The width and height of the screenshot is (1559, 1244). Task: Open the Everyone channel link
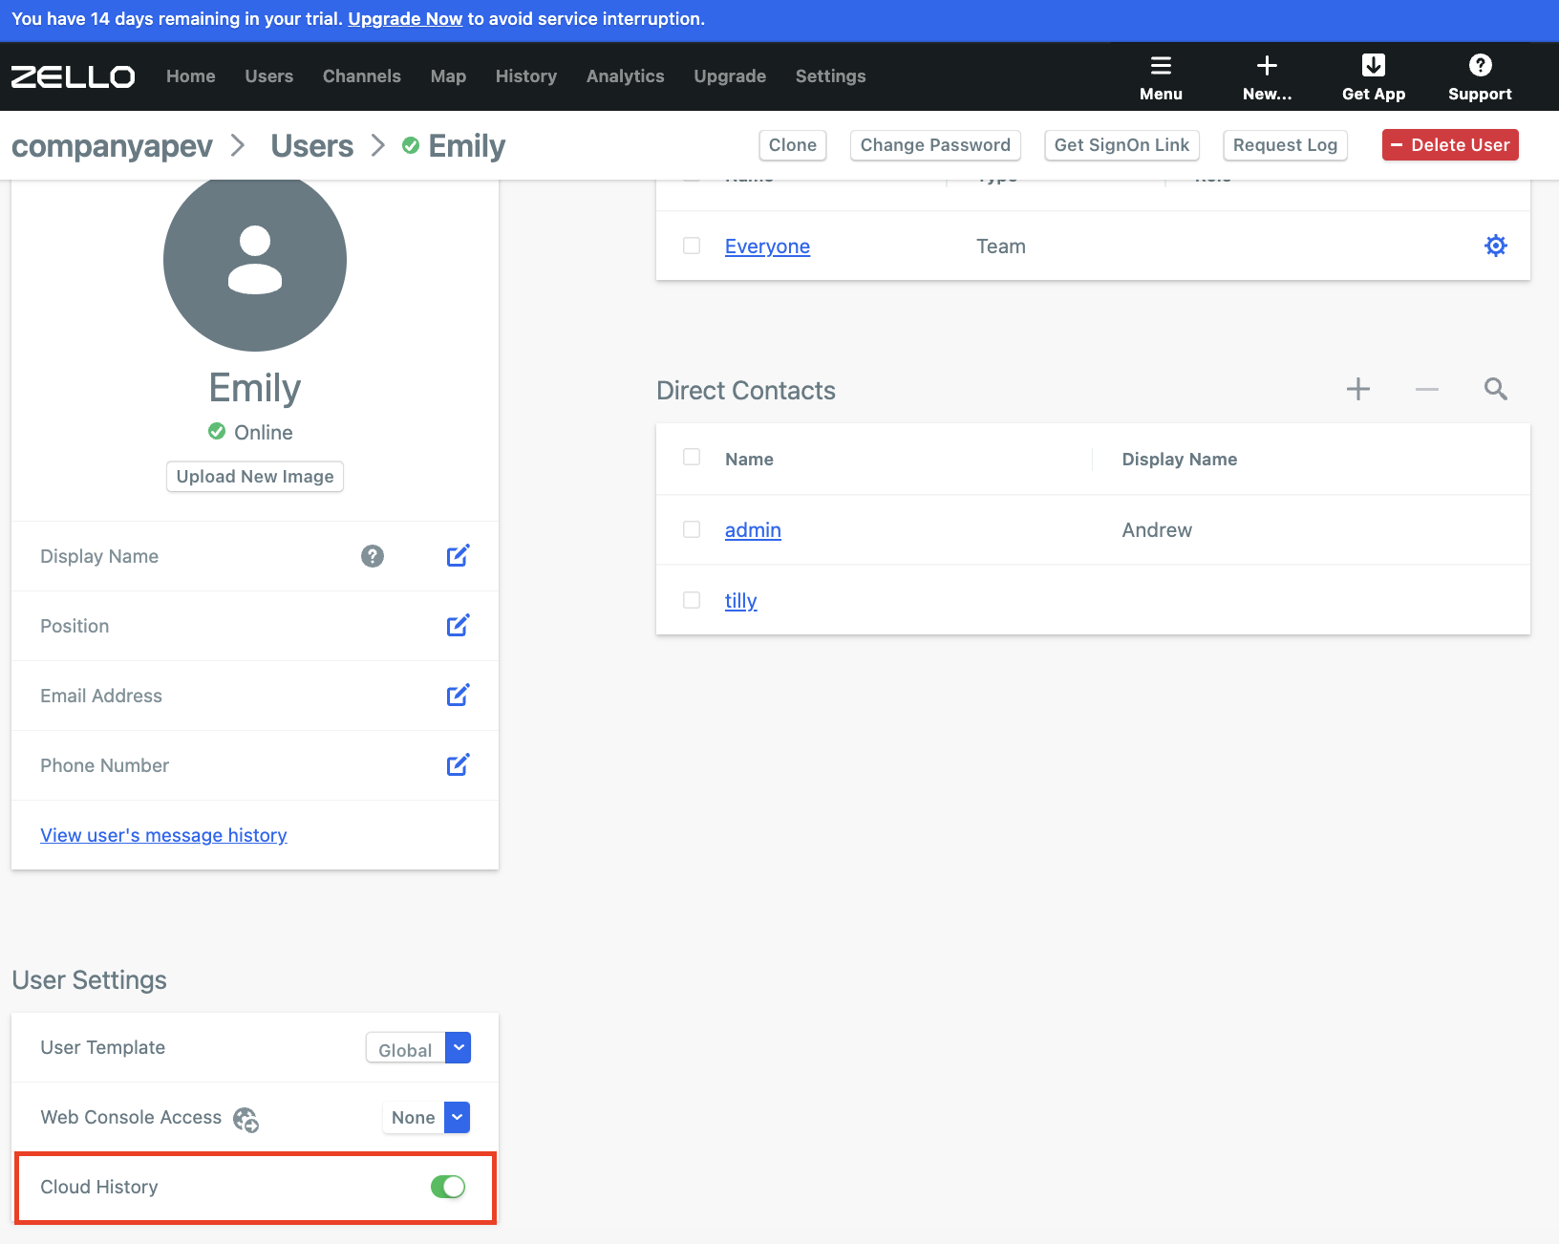click(x=767, y=247)
